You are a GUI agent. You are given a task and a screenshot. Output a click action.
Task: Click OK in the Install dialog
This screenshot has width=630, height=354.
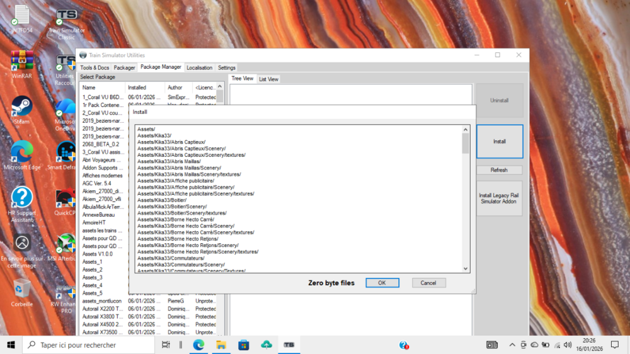(382, 283)
